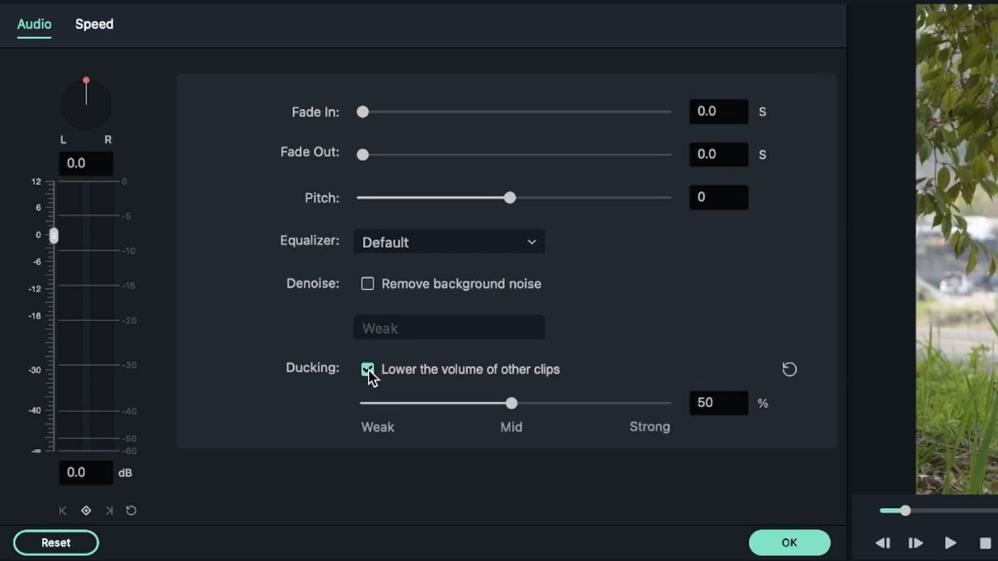This screenshot has height=561, width=998.
Task: Reset the Ducking setting icon
Action: point(789,369)
